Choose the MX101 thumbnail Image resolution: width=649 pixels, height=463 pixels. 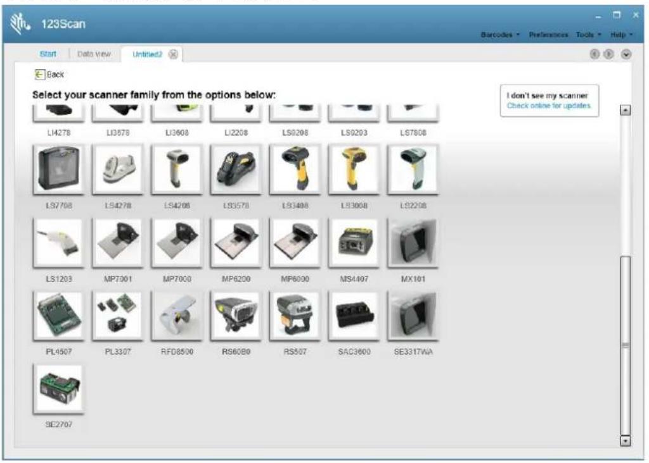413,243
